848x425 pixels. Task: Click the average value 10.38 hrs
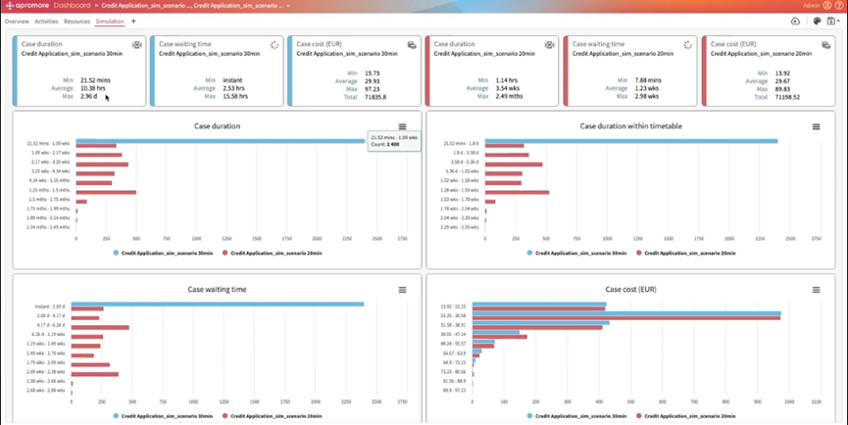coord(96,88)
